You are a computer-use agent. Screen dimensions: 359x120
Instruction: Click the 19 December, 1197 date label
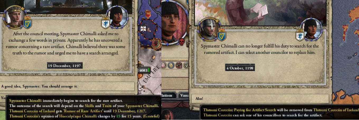point(65,66)
